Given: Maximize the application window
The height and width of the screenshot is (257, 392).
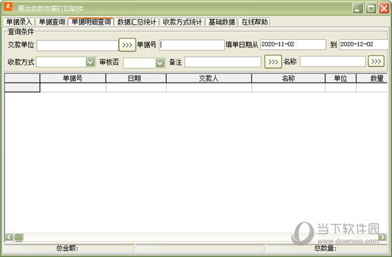Looking at the screenshot, I should pyautogui.click(x=371, y=8).
